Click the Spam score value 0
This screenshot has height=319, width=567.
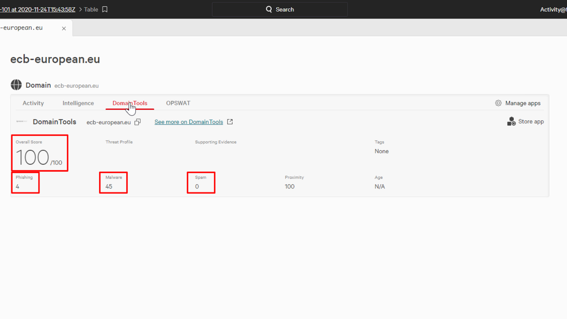tap(197, 186)
